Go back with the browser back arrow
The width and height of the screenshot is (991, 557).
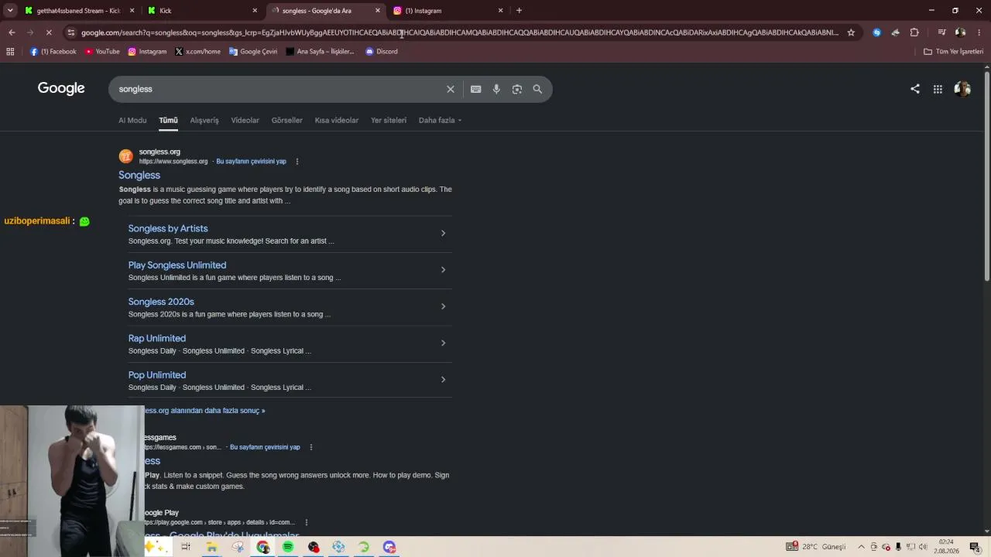point(12,32)
